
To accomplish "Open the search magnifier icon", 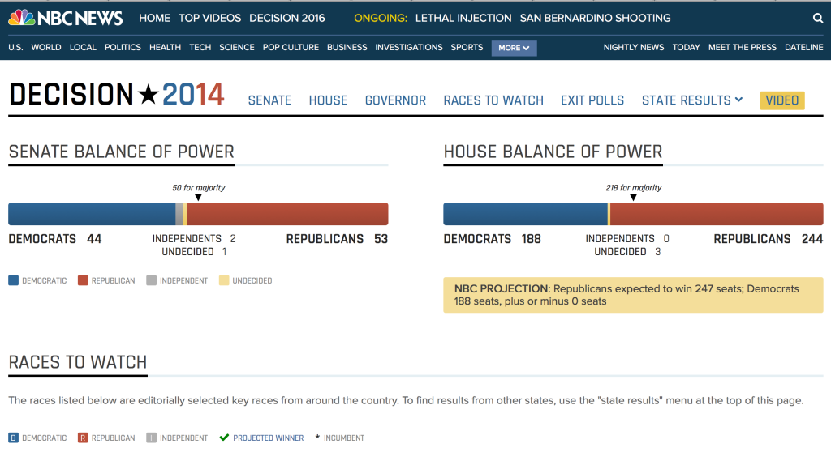I will tap(817, 18).
